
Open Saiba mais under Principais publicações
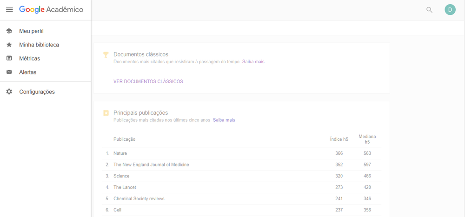click(224, 120)
